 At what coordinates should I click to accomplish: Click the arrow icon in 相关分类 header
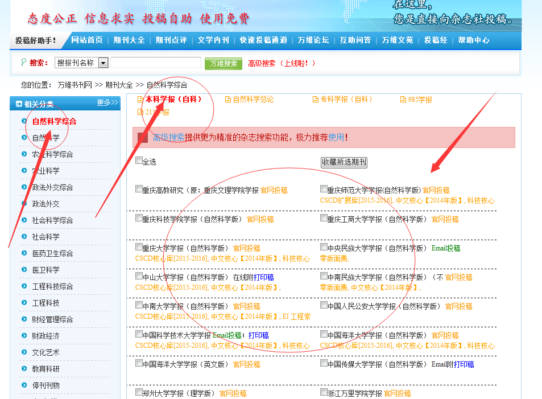pos(19,104)
